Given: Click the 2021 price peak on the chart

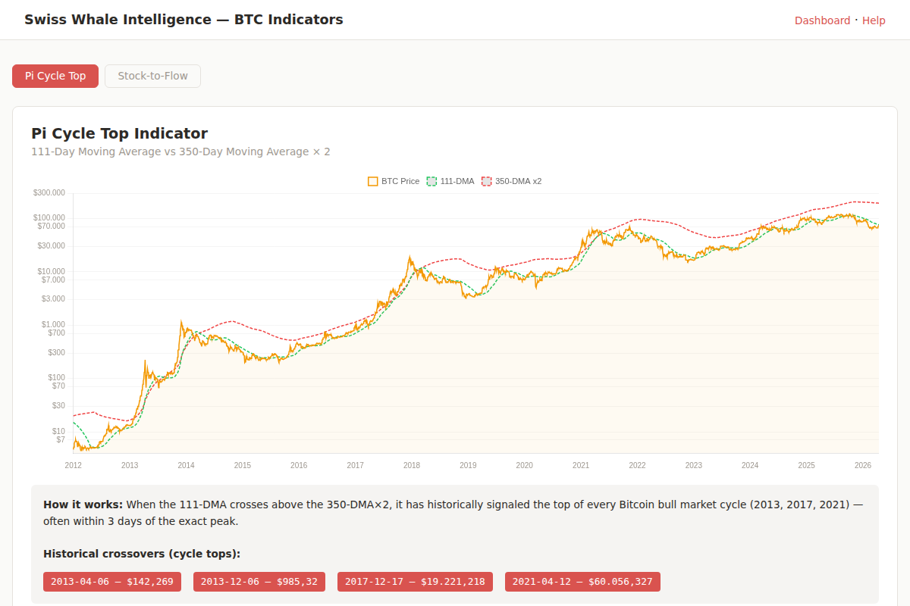Looking at the screenshot, I should pyautogui.click(x=592, y=225).
